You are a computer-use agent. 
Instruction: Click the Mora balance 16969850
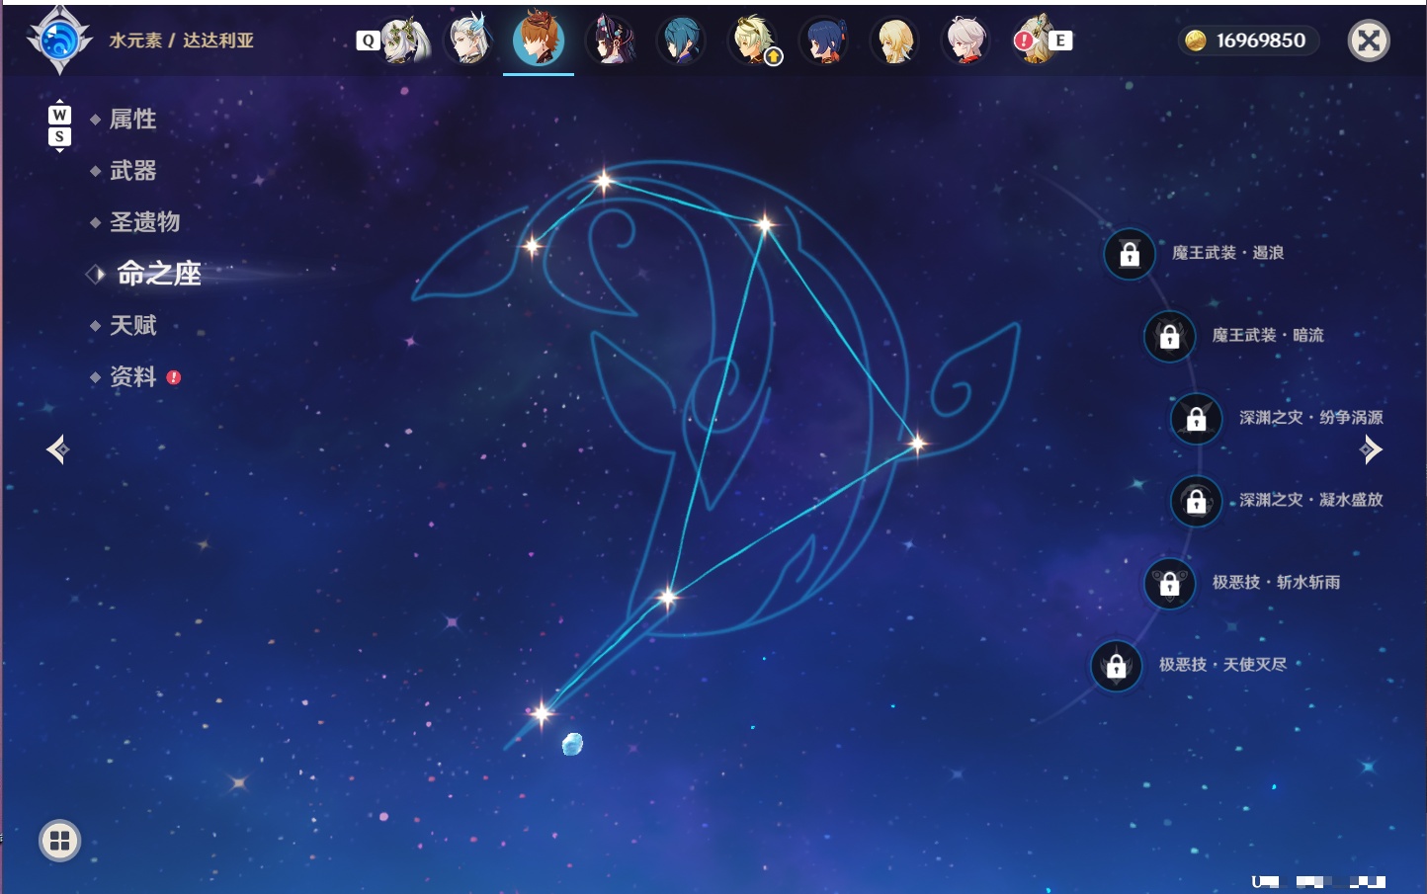point(1249,41)
